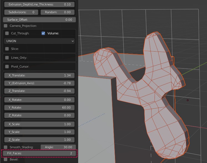207x163 pixels.
Task: Click the Y_Rotate field showing 60.00
Action: click(x=39, y=108)
